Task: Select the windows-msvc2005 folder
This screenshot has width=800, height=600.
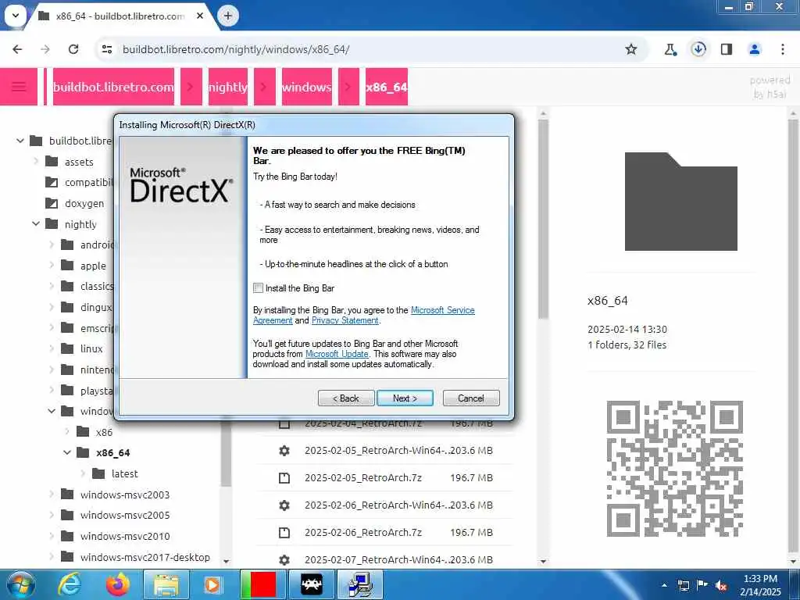Action: pos(116,516)
